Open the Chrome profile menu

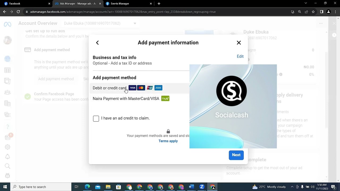(328, 12)
